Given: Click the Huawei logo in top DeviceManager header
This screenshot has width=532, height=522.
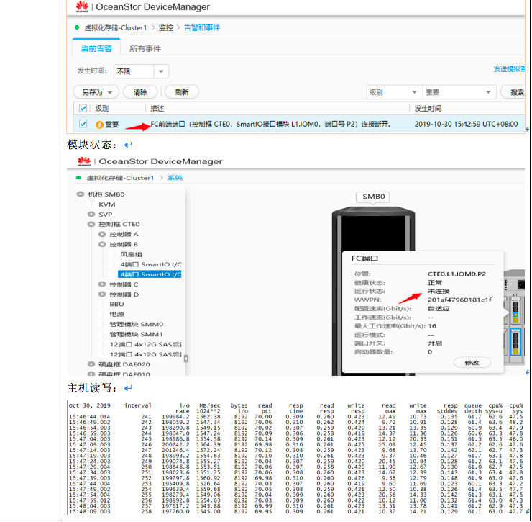Looking at the screenshot, I should point(82,6).
